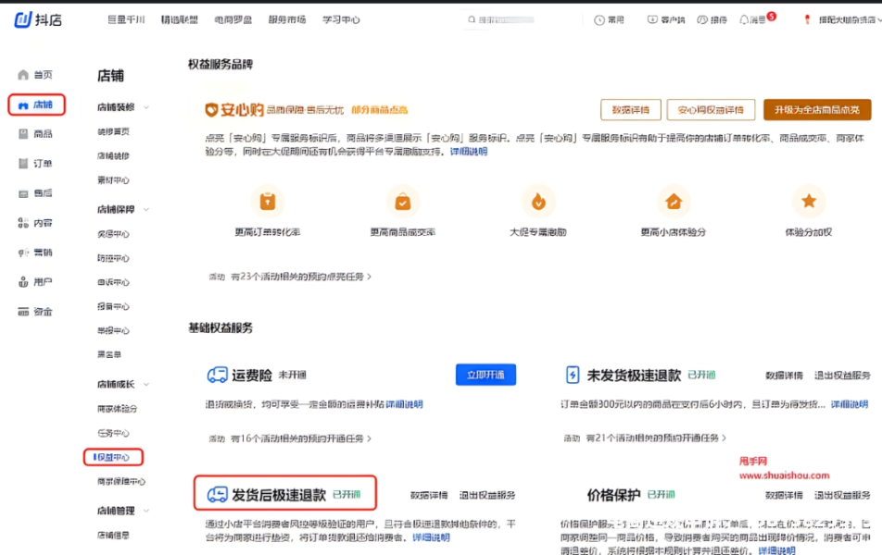This screenshot has width=882, height=555.
Task: Select the 内容 sidebar icon
Action: [24, 223]
